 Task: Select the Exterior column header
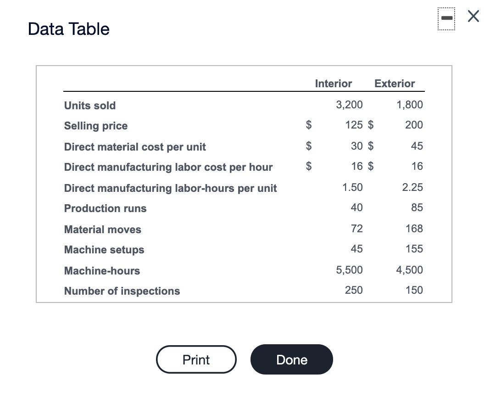tap(395, 84)
